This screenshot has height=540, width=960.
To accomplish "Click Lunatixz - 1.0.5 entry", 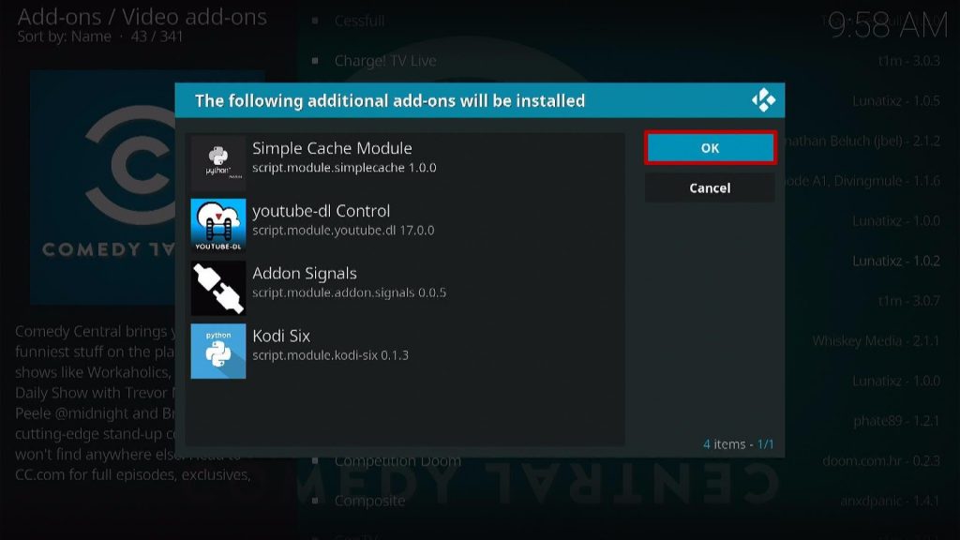I will pos(895,101).
